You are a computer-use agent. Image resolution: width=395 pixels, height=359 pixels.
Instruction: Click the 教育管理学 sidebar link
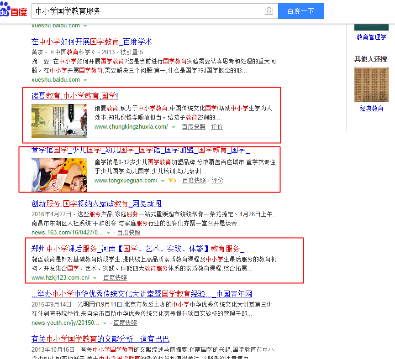[x=371, y=37]
